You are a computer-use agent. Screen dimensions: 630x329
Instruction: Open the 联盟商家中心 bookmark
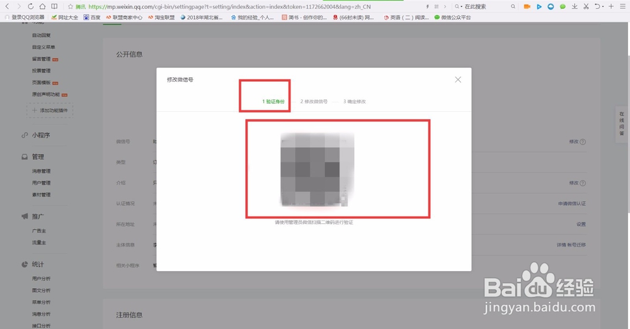click(124, 17)
